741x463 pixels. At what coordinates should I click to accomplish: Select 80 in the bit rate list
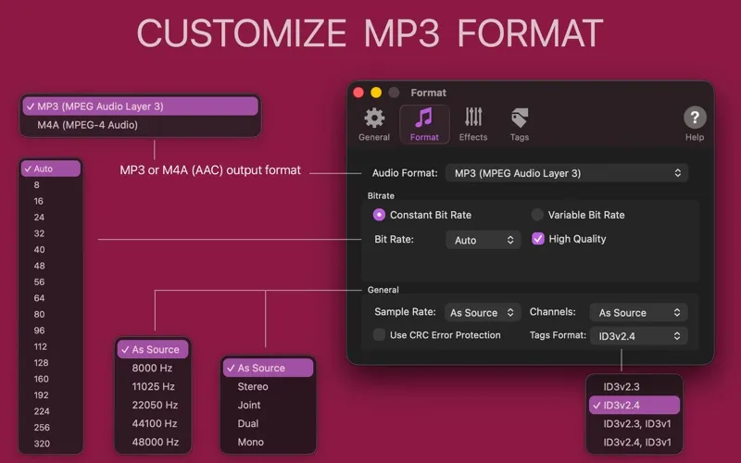51,314
